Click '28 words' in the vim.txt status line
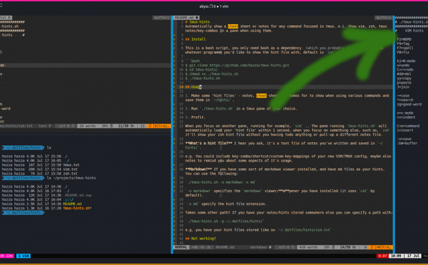The width and height of the screenshot is (428, 265). 87,126
